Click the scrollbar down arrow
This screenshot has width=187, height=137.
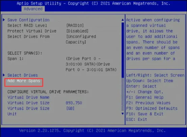(x=123, y=114)
